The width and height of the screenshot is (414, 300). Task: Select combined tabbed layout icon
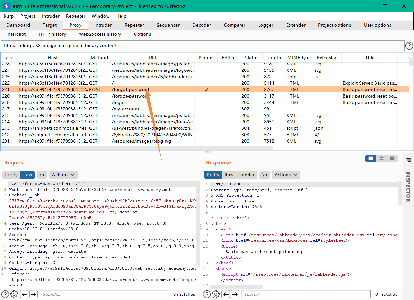tap(392, 158)
